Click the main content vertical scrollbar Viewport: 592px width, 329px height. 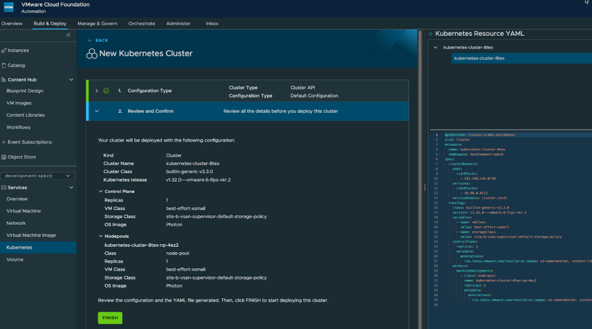tap(420, 179)
